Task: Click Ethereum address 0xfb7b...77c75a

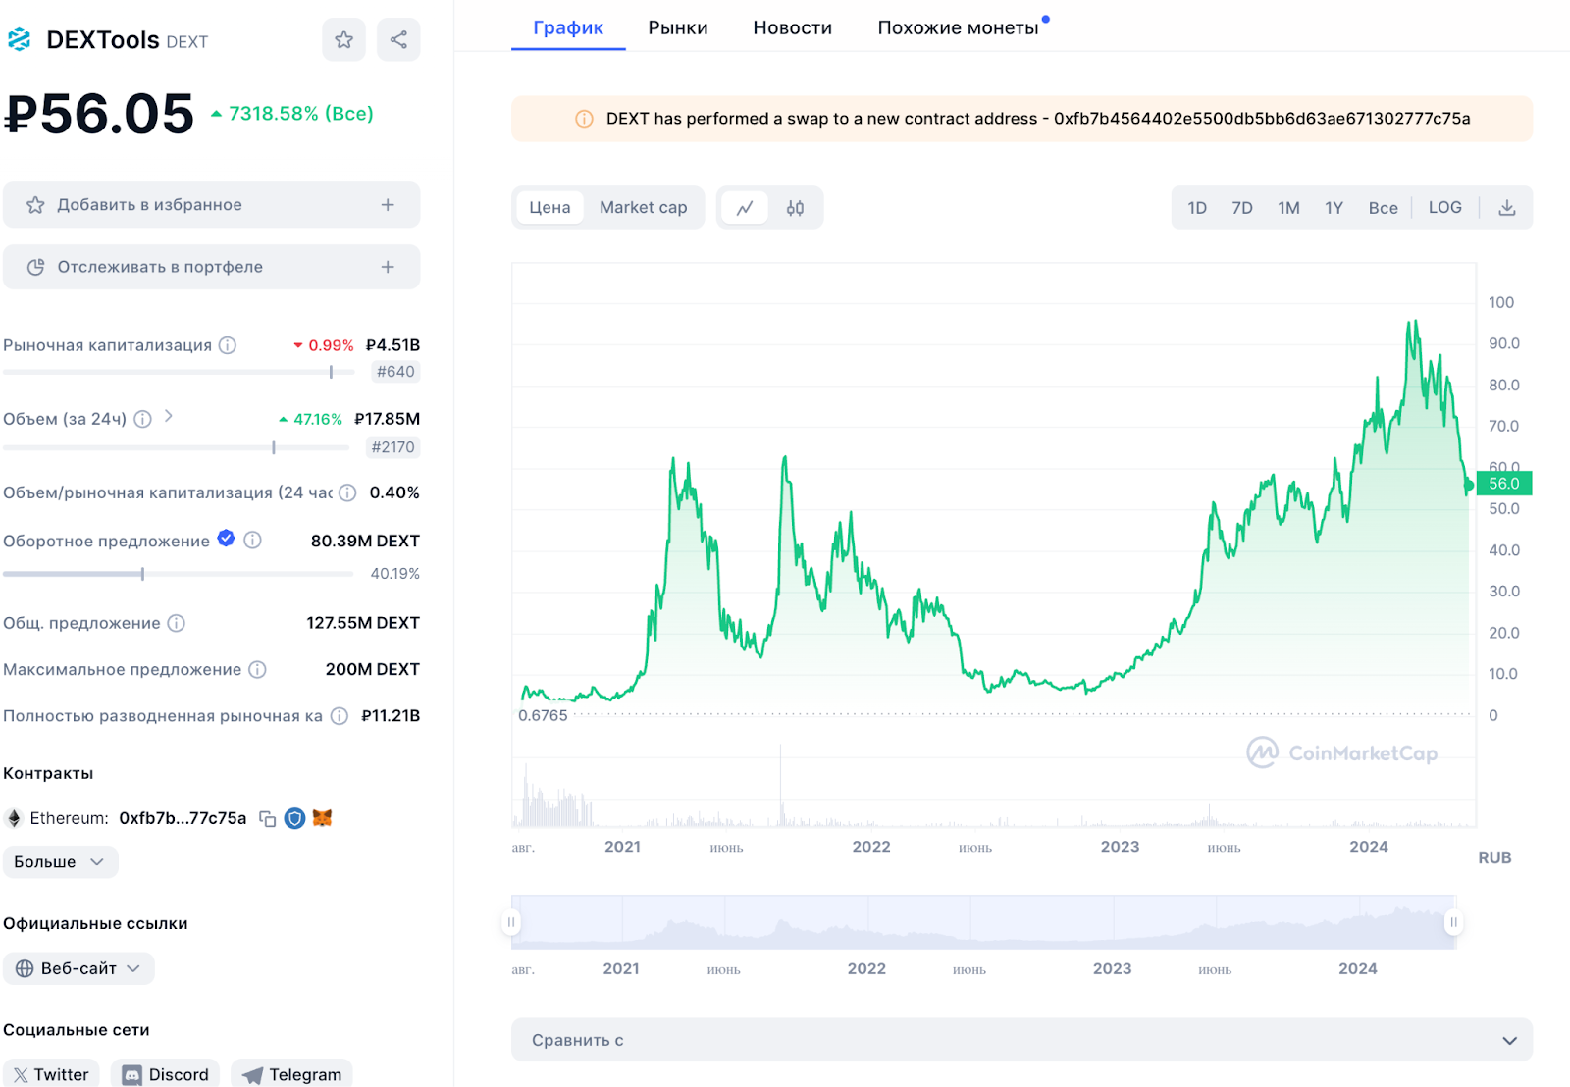Action: (x=183, y=818)
